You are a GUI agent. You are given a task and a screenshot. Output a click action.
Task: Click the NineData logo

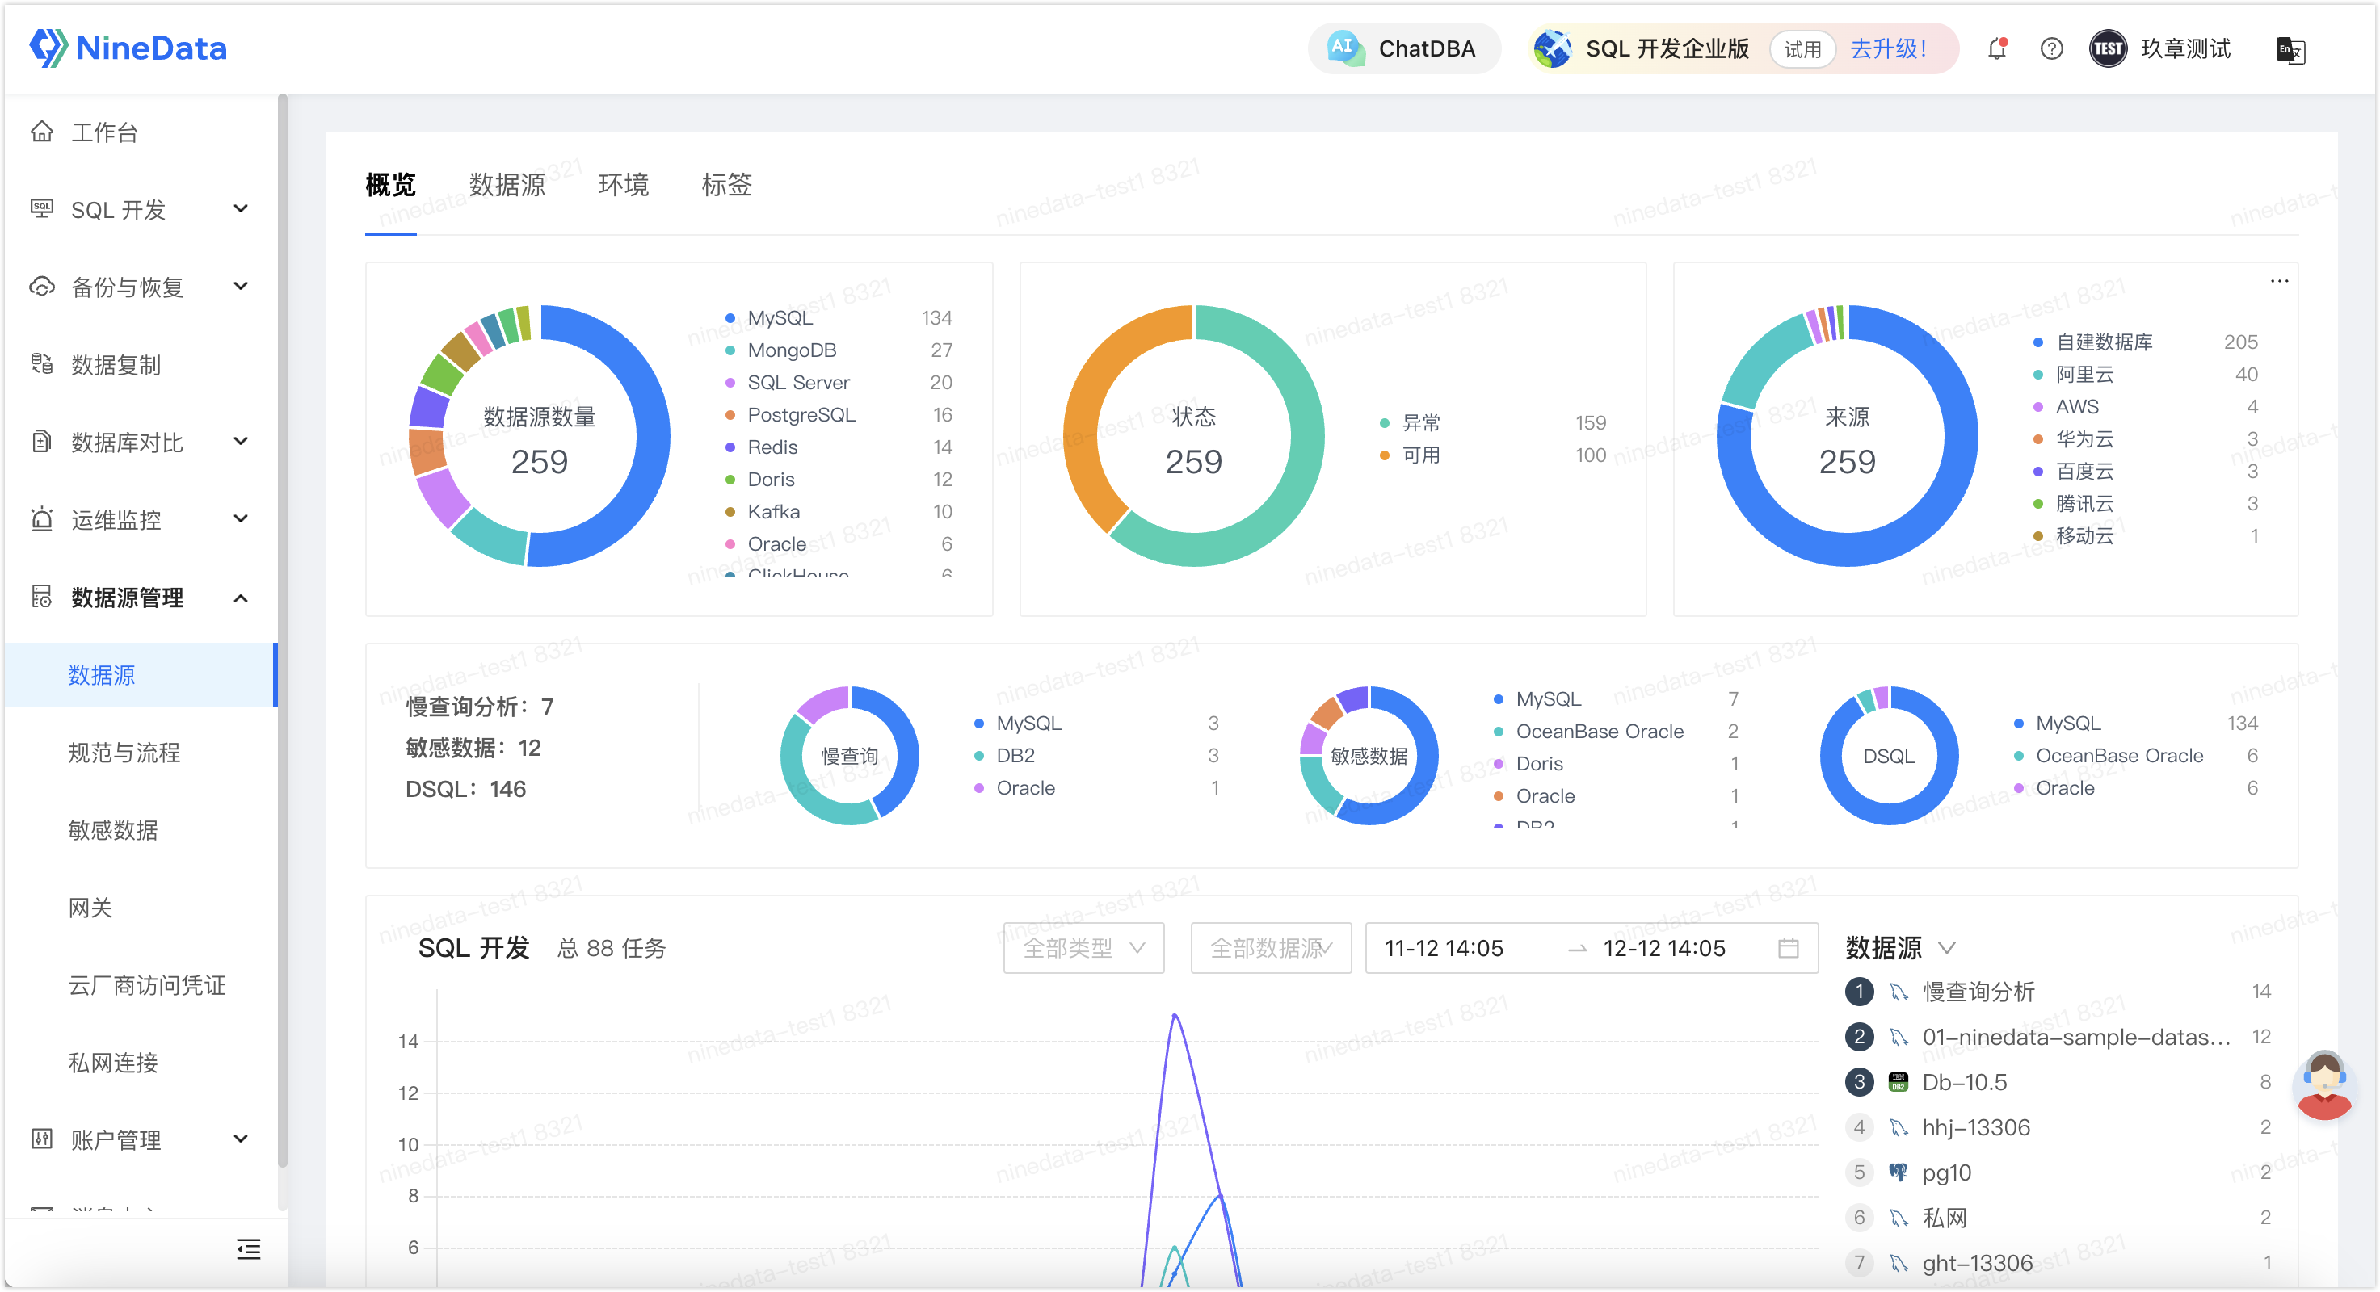coord(128,48)
